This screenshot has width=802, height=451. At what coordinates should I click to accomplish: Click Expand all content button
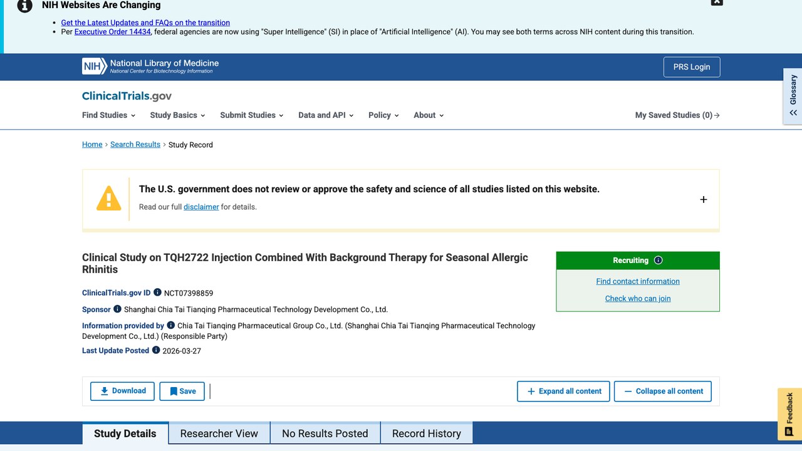point(564,391)
